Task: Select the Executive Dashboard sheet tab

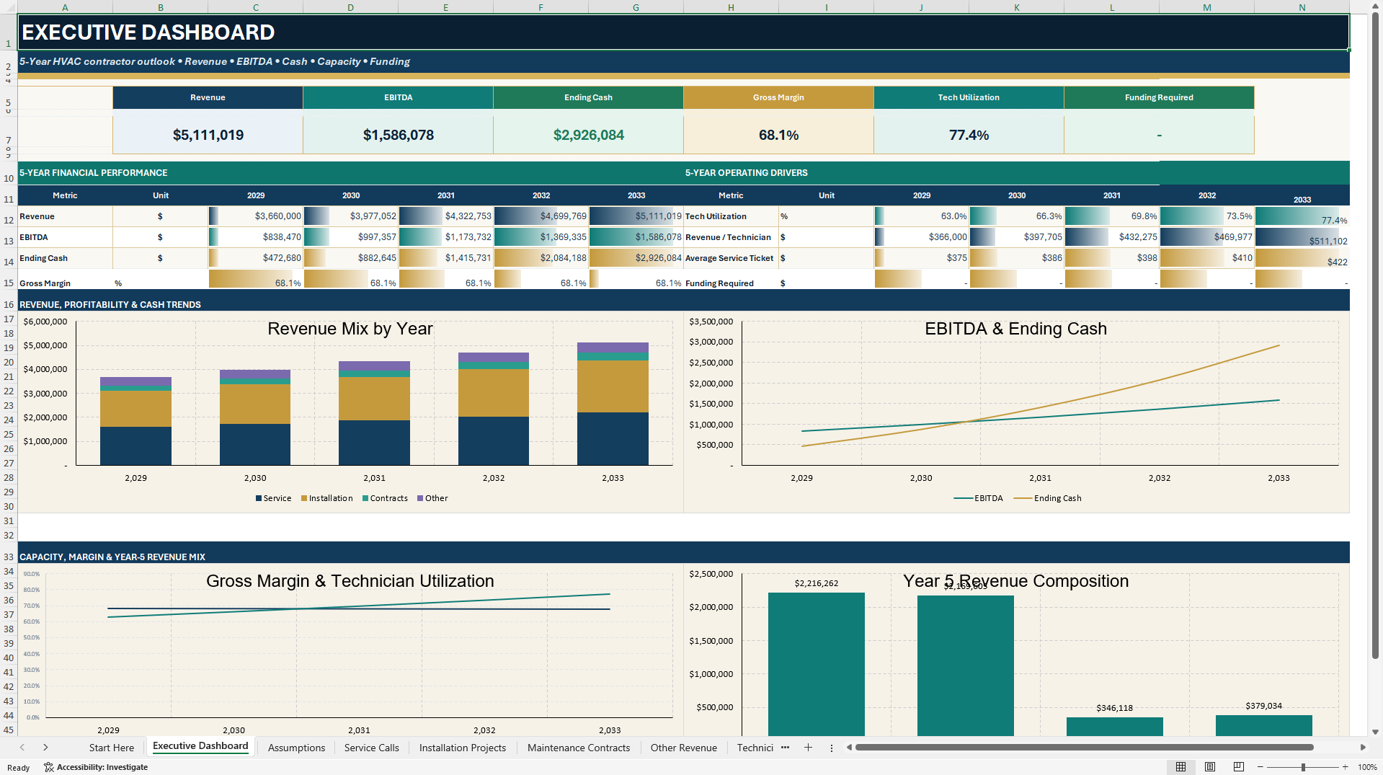Action: pos(200,746)
